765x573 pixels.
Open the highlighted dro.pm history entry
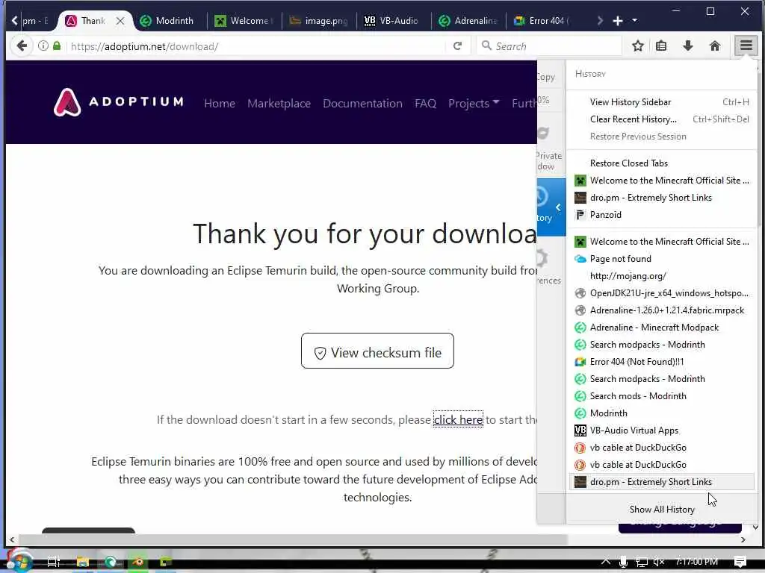(662, 482)
